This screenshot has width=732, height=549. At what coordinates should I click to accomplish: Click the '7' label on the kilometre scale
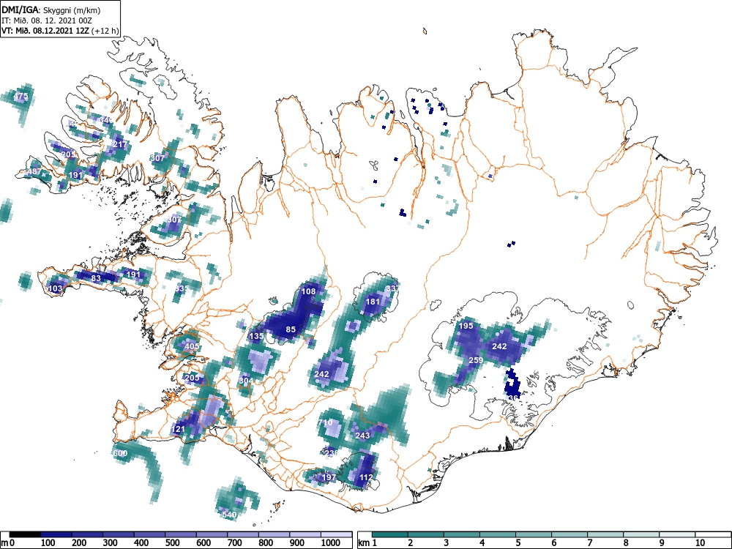pos(590,543)
